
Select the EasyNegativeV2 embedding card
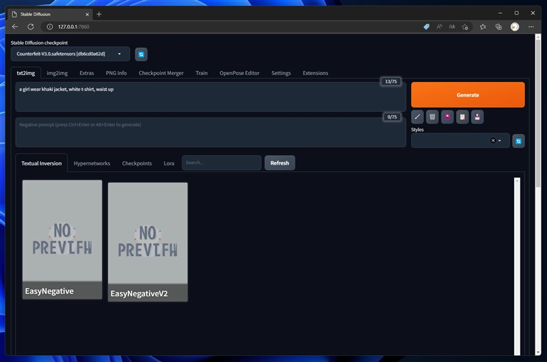148,242
